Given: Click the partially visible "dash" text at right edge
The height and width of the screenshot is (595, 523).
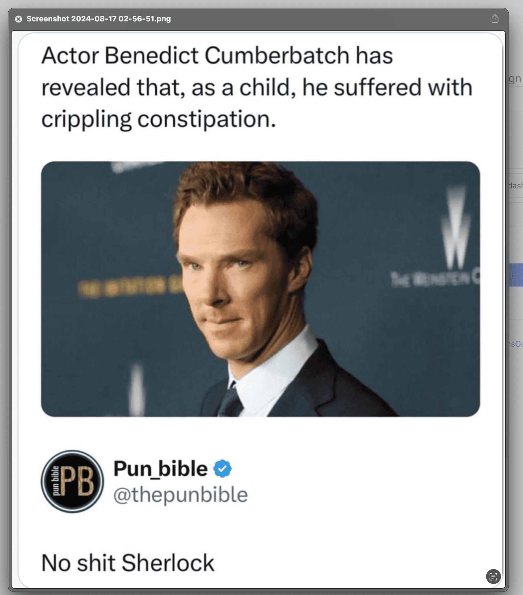Looking at the screenshot, I should [515, 185].
